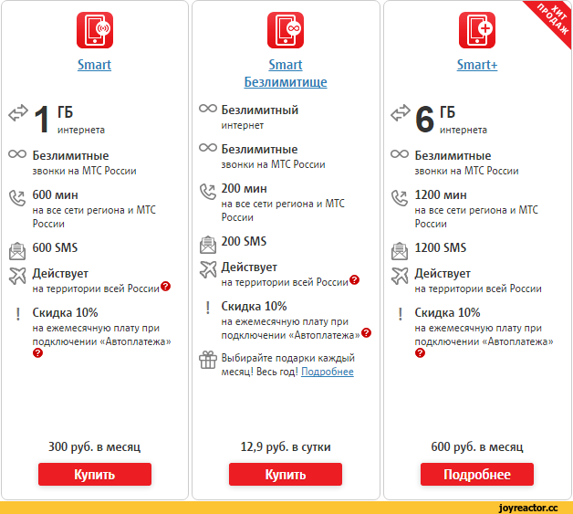The width and height of the screenshot is (573, 514).
Task: Click the envelope icon beside 200 SMS
Action: coord(208,245)
